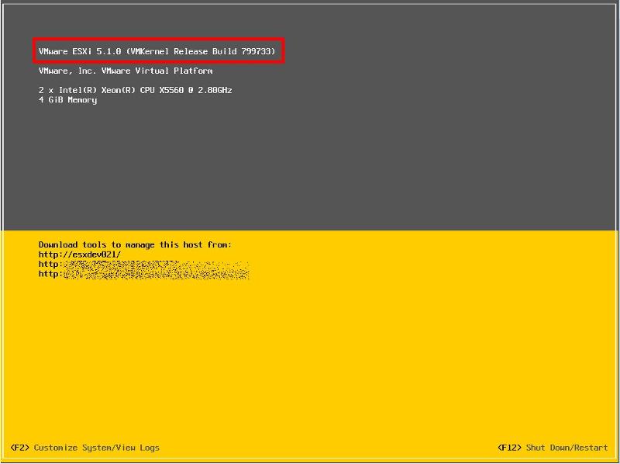Click the Intel Xeon CPU X5560 line
Image resolution: width=620 pixels, height=464 pixels.
135,90
